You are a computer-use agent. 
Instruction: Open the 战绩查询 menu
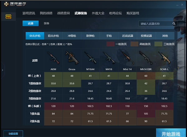click(x=64, y=13)
